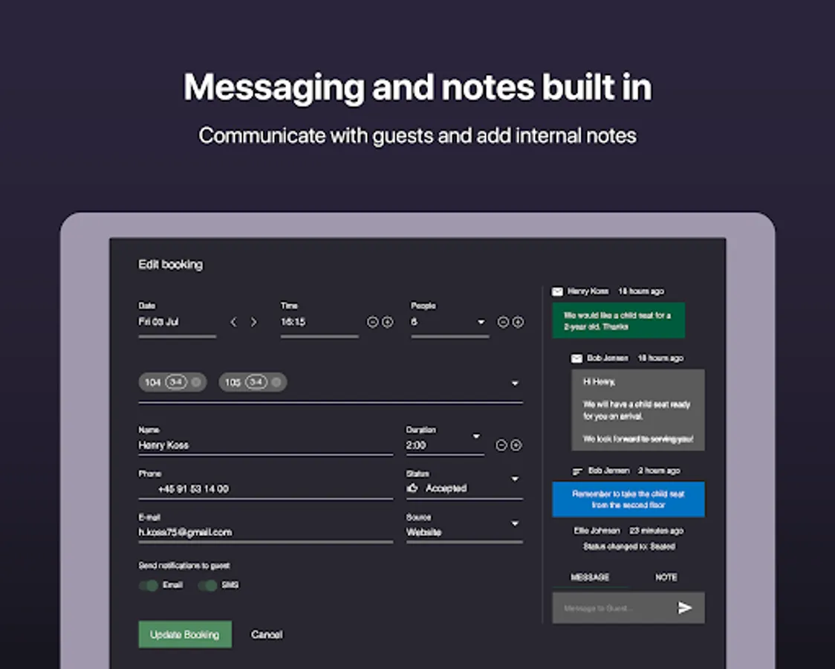Open the Status dropdown arrow
The width and height of the screenshot is (835, 669).
point(515,479)
